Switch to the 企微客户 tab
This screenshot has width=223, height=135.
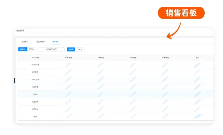(25, 42)
